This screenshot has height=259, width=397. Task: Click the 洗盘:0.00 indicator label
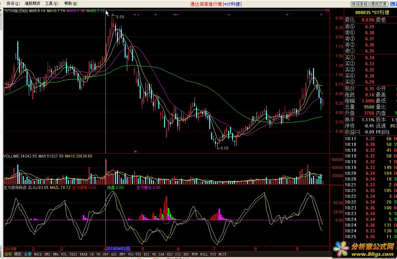tap(115, 188)
